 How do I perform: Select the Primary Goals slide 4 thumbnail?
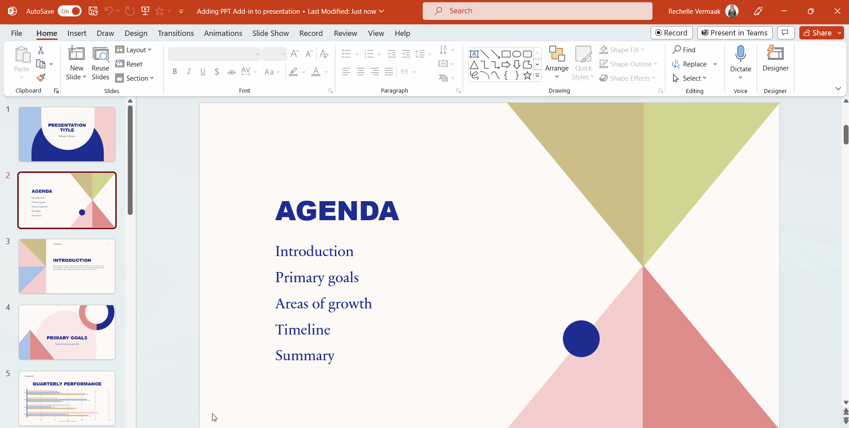[67, 332]
